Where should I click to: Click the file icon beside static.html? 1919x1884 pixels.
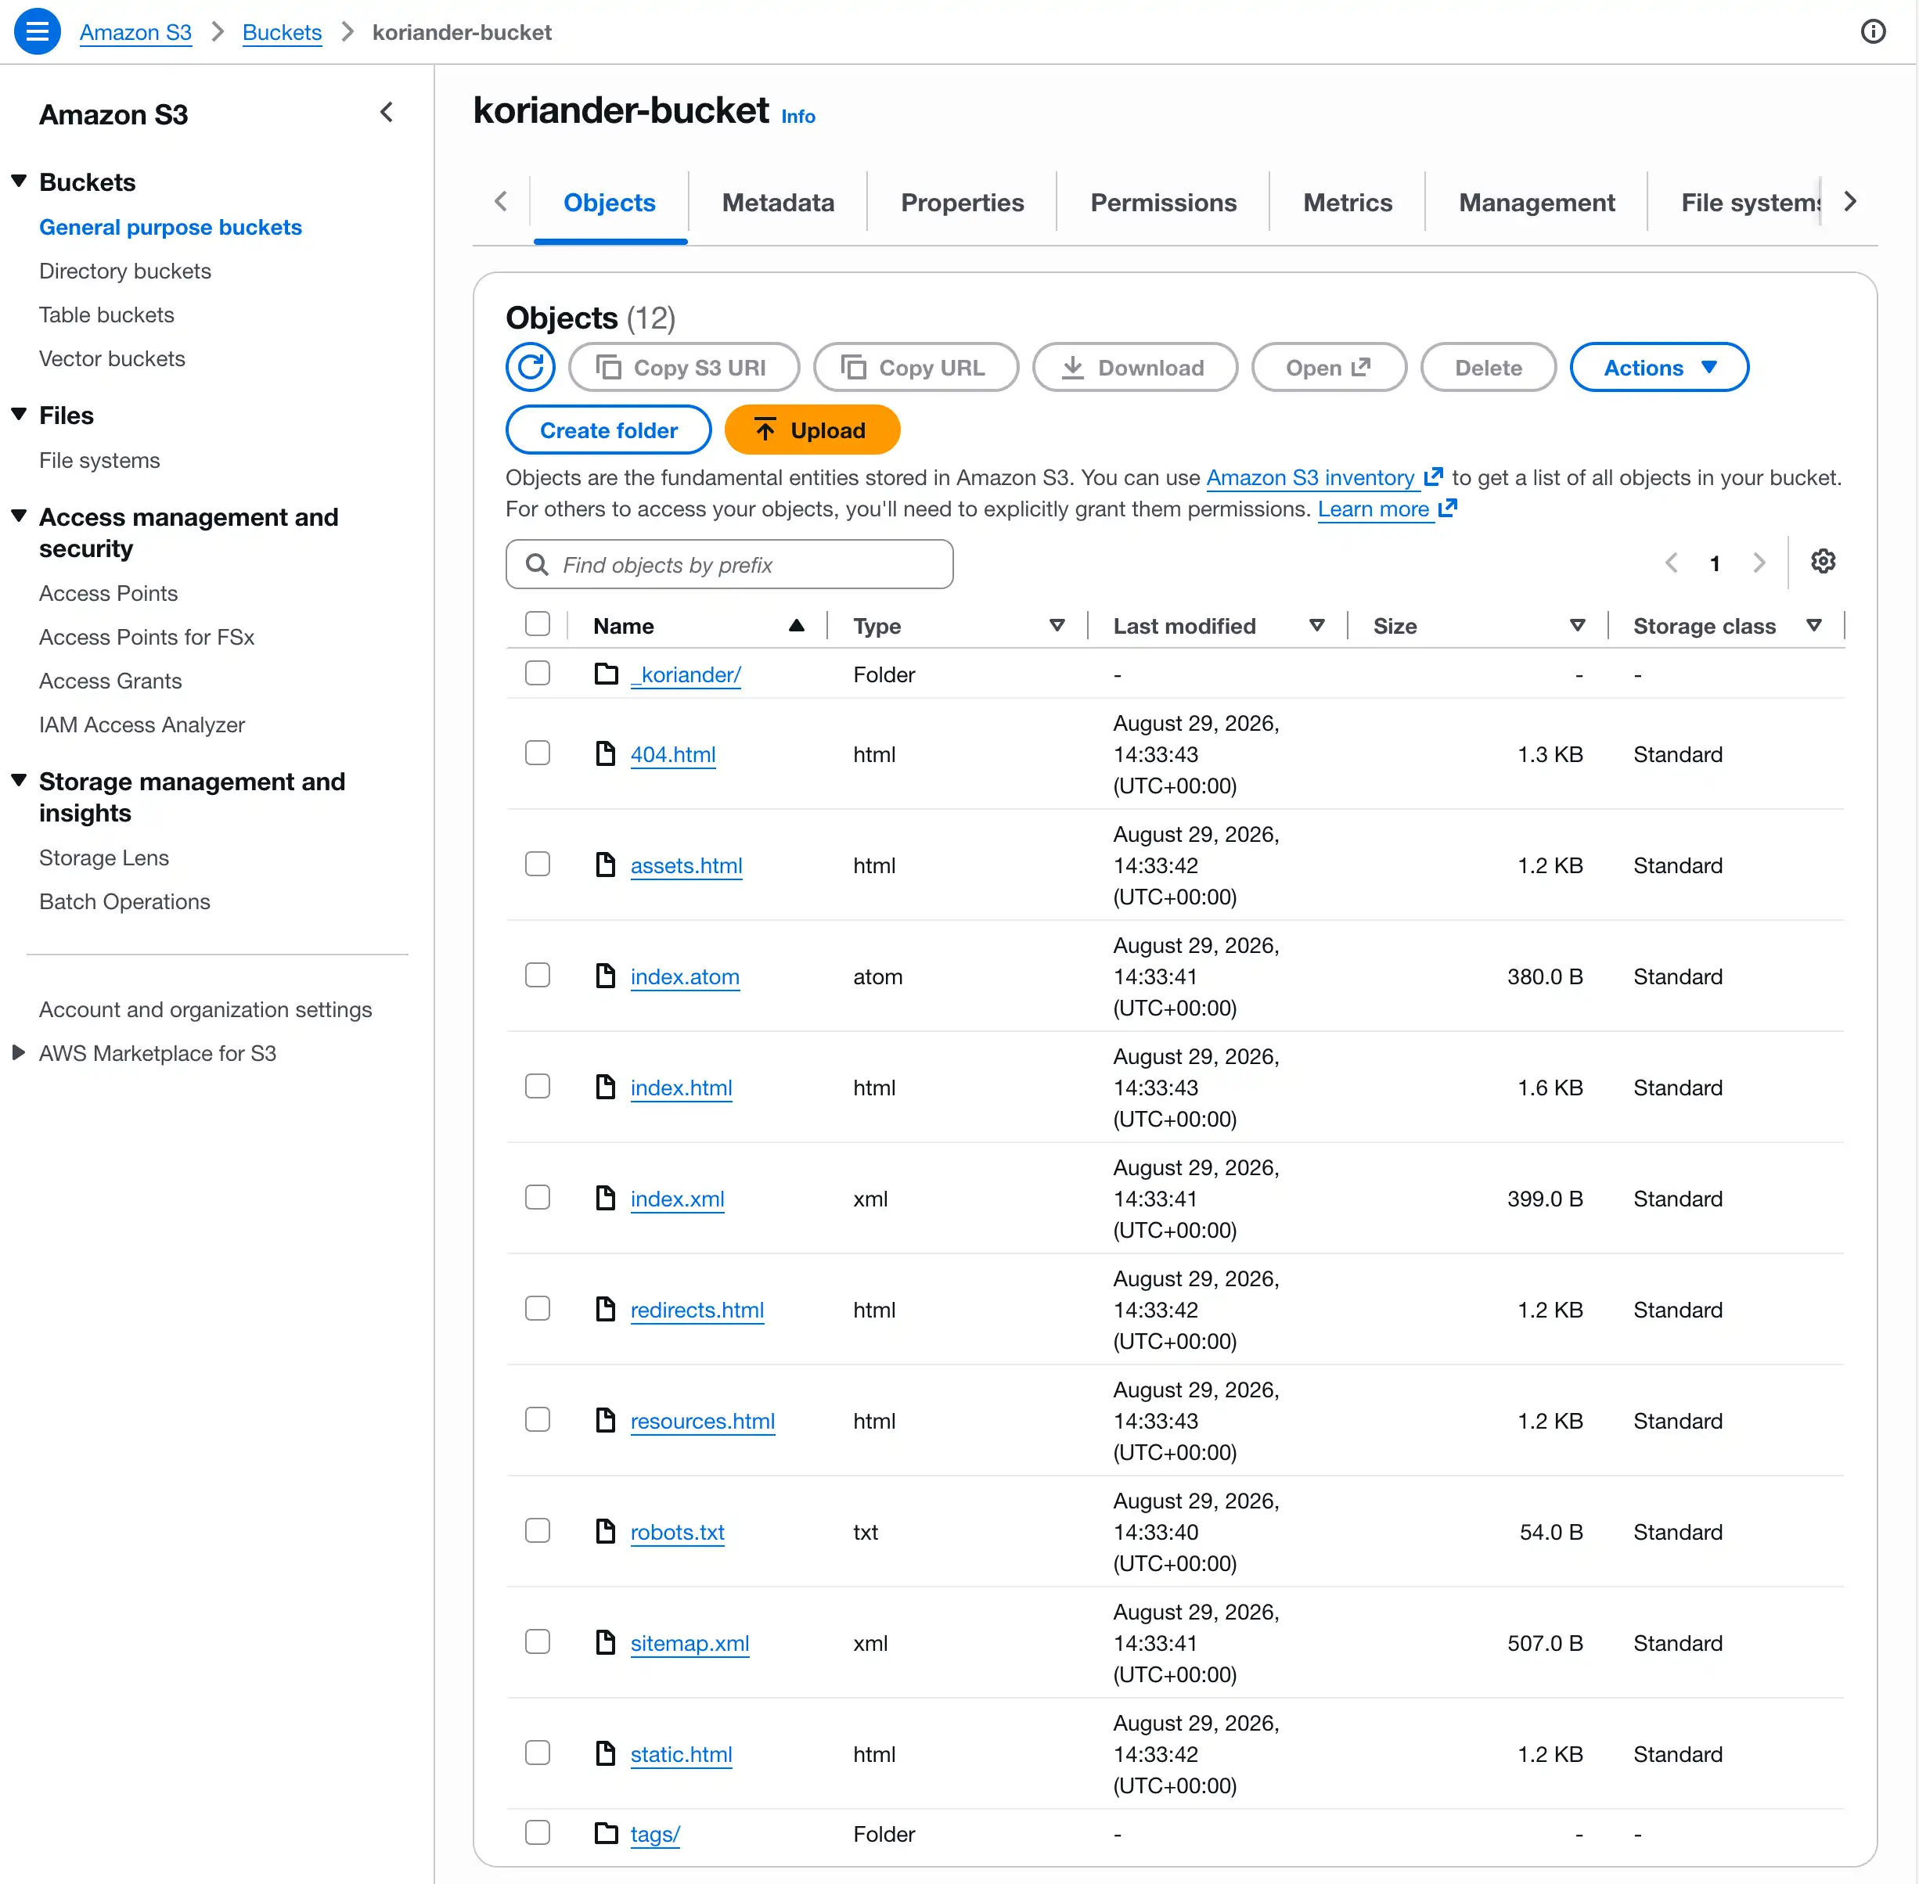pos(606,1753)
